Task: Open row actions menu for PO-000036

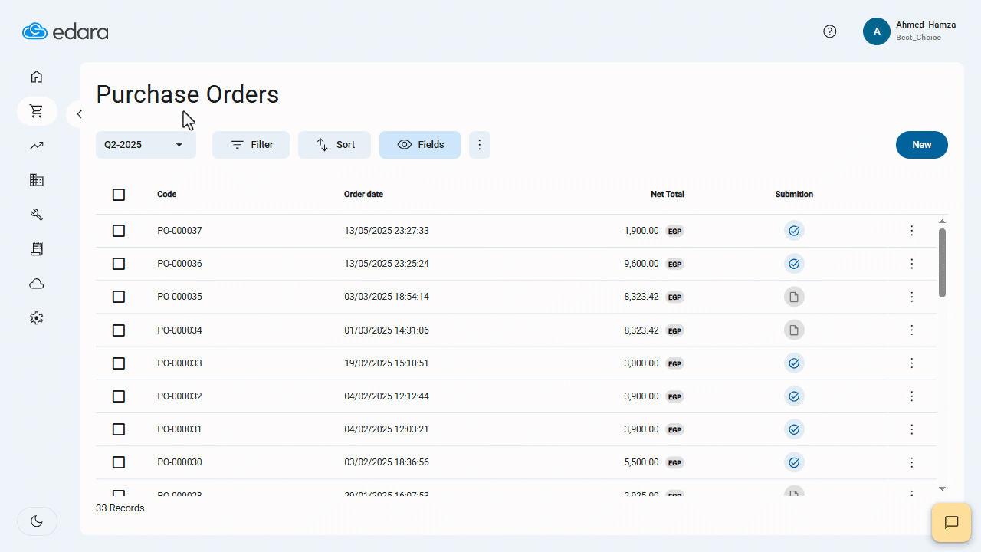Action: (912, 264)
